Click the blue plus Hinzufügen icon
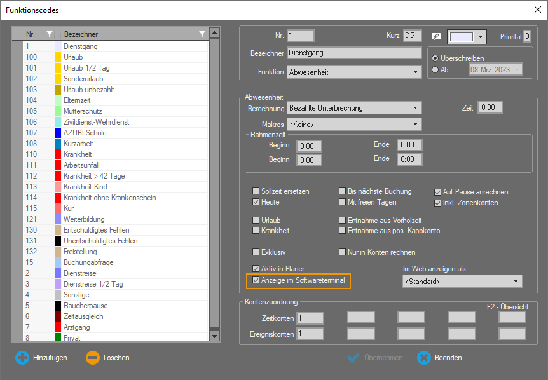This screenshot has width=548, height=380. (x=22, y=358)
